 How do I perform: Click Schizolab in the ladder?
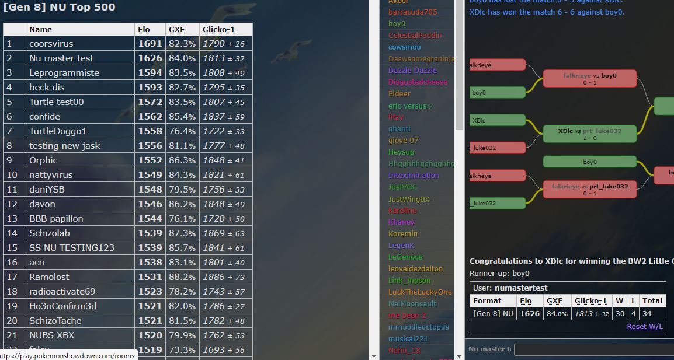50,233
